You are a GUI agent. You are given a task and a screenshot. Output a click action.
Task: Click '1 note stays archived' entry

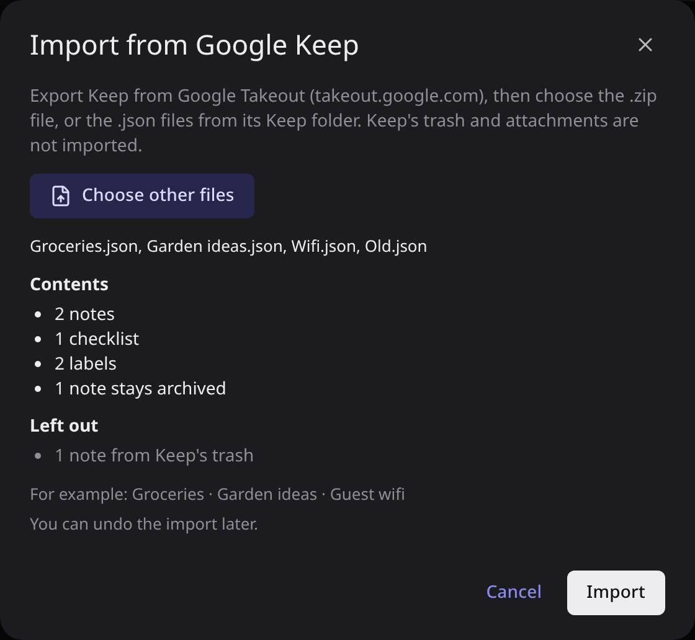coord(140,388)
